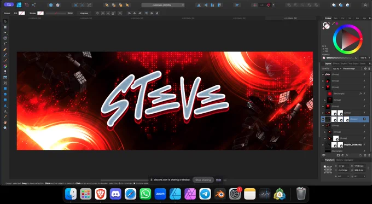Toggle visibility of the fx Rectangle layer

click(364, 94)
